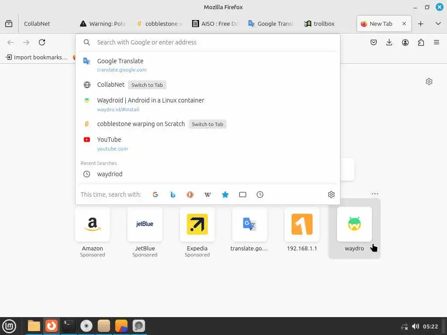Close the New Tab tab

pyautogui.click(x=404, y=24)
